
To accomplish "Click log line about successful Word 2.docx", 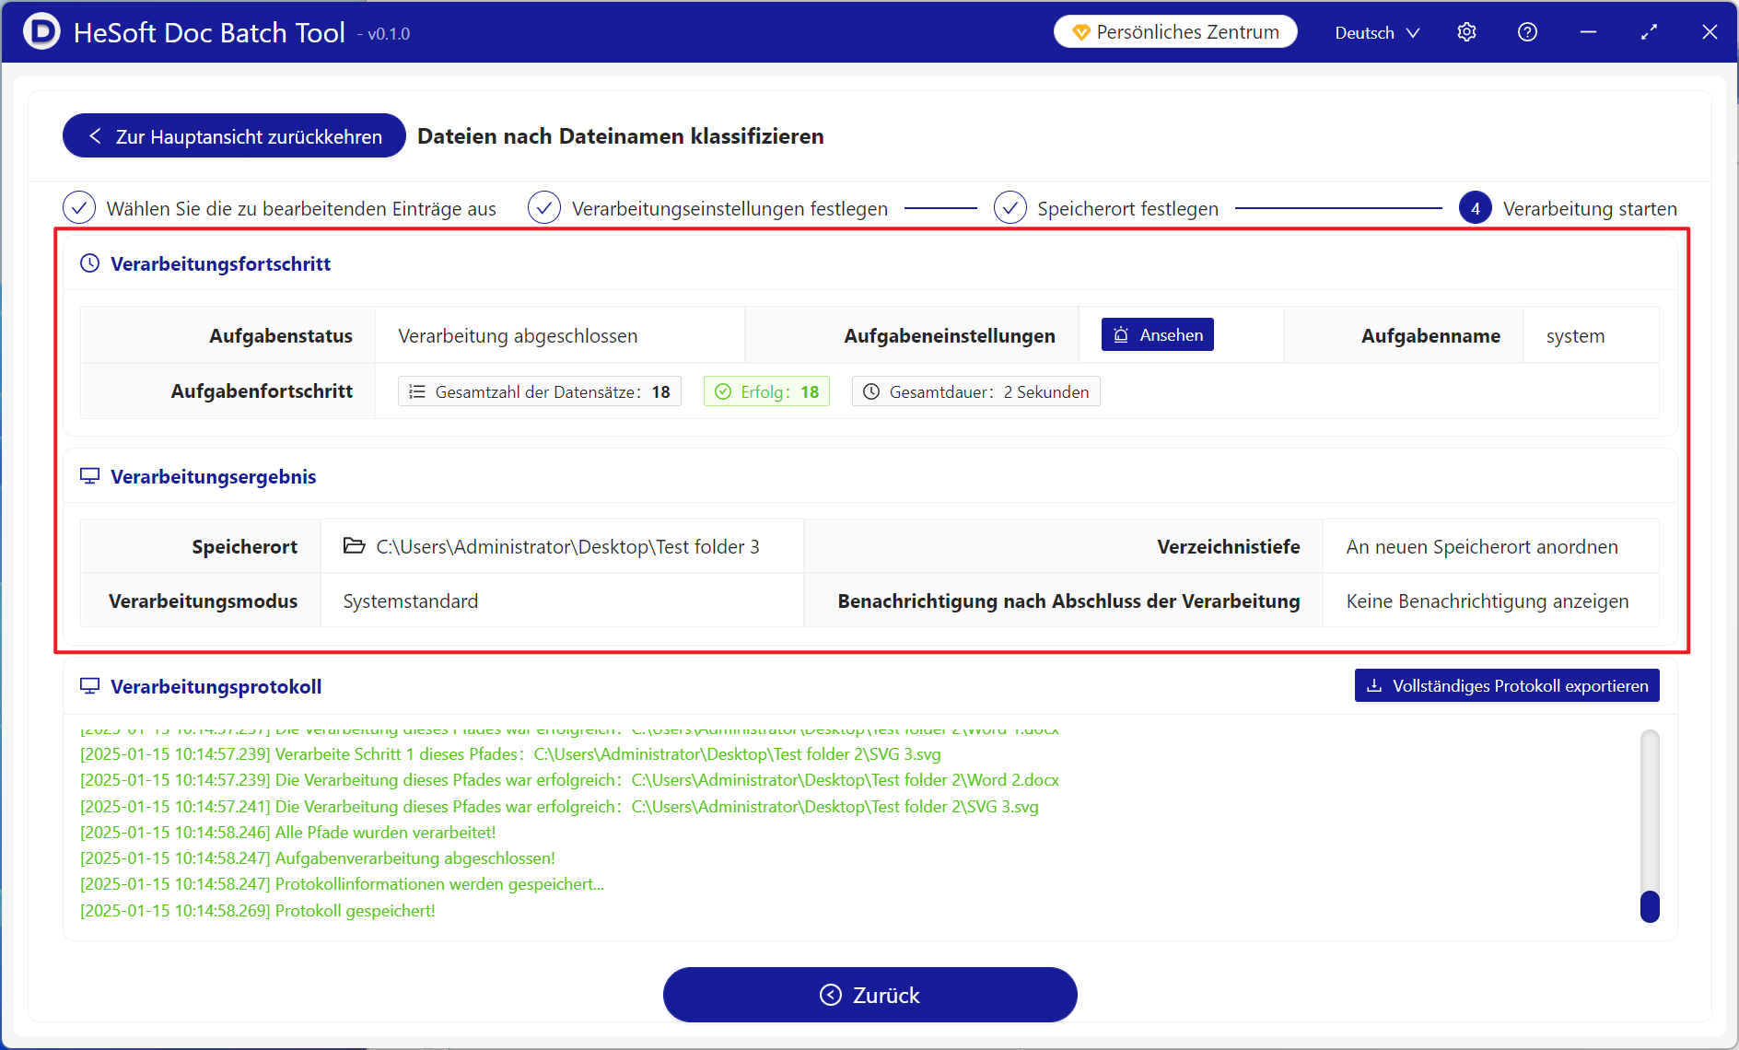I will tap(570, 779).
